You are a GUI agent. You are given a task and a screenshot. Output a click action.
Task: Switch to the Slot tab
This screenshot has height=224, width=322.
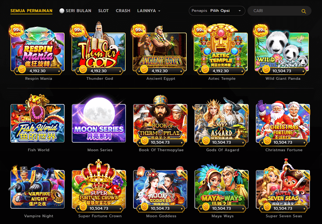point(103,11)
